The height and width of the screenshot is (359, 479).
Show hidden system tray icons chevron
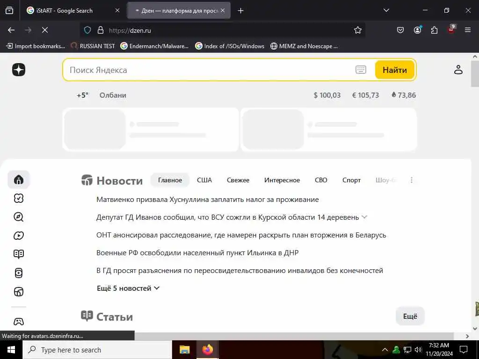(385, 350)
